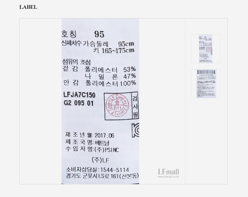Click the LFmall watermark logo
Screen dimensions: 248x197
[169, 172]
